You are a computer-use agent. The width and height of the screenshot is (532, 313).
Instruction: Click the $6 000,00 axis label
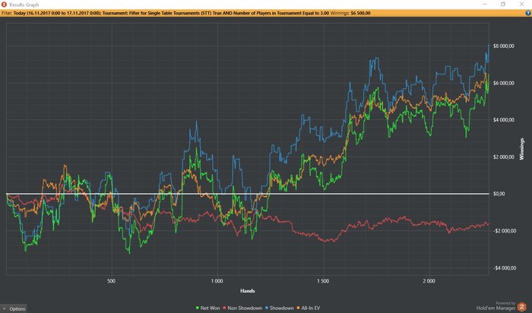(x=503, y=83)
